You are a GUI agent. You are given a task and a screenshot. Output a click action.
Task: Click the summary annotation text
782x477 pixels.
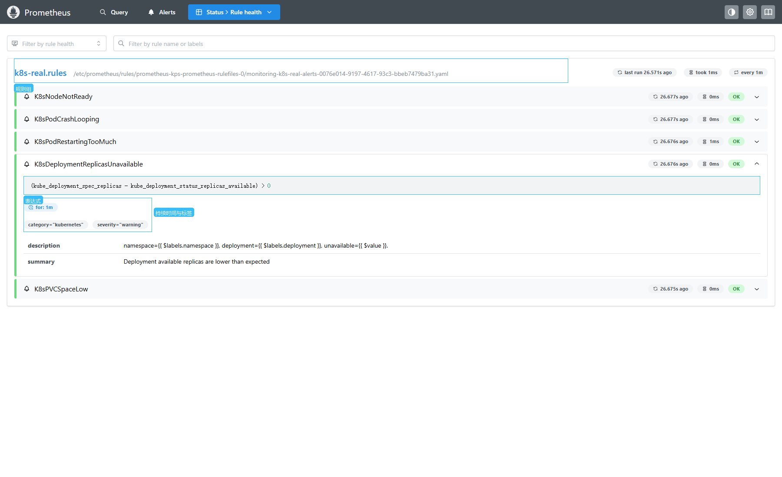point(196,261)
